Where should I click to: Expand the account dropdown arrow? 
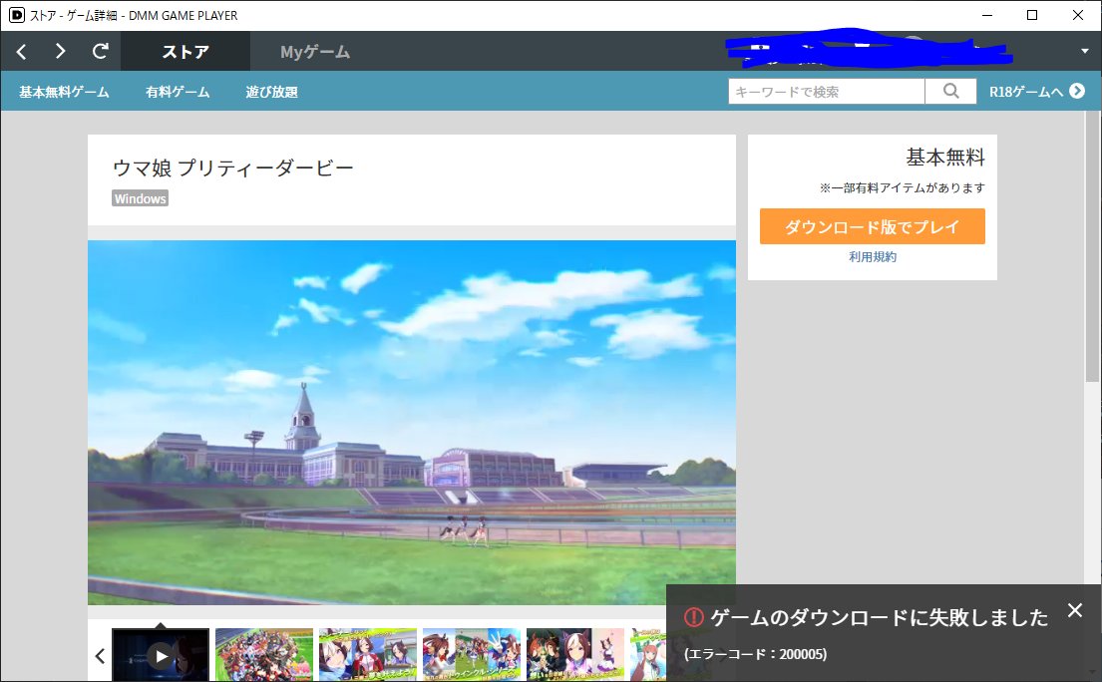pos(1084,51)
